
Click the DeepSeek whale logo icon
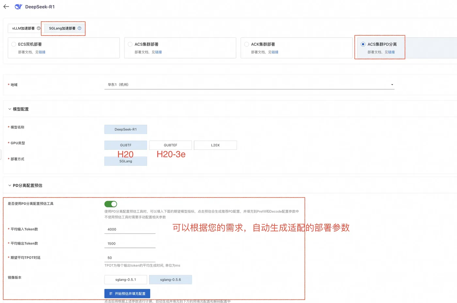(18, 7)
